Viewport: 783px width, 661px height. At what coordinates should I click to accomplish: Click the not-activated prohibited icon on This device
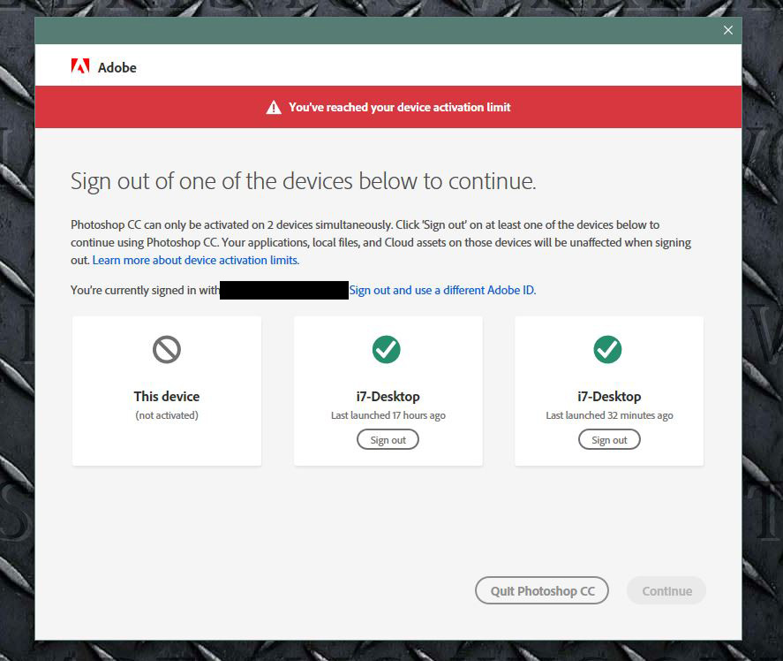tap(167, 349)
